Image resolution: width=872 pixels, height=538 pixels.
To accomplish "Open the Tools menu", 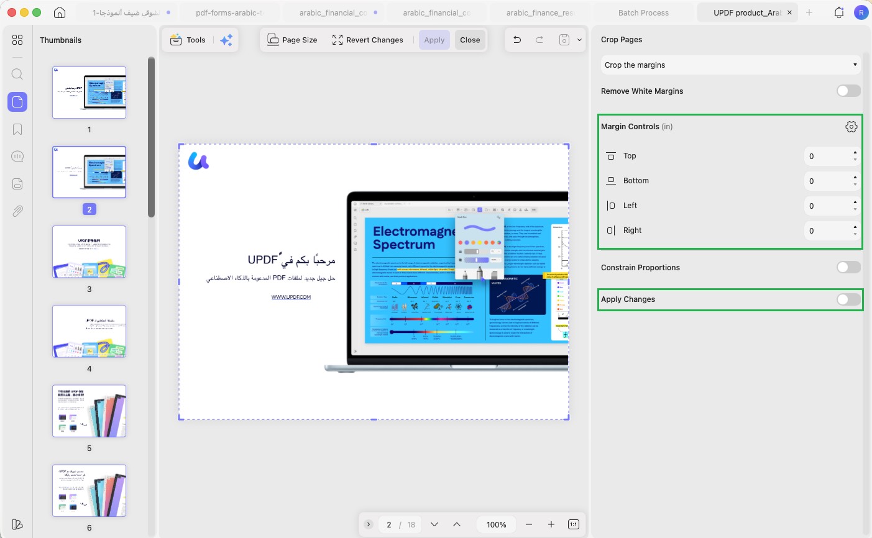I will tap(188, 40).
